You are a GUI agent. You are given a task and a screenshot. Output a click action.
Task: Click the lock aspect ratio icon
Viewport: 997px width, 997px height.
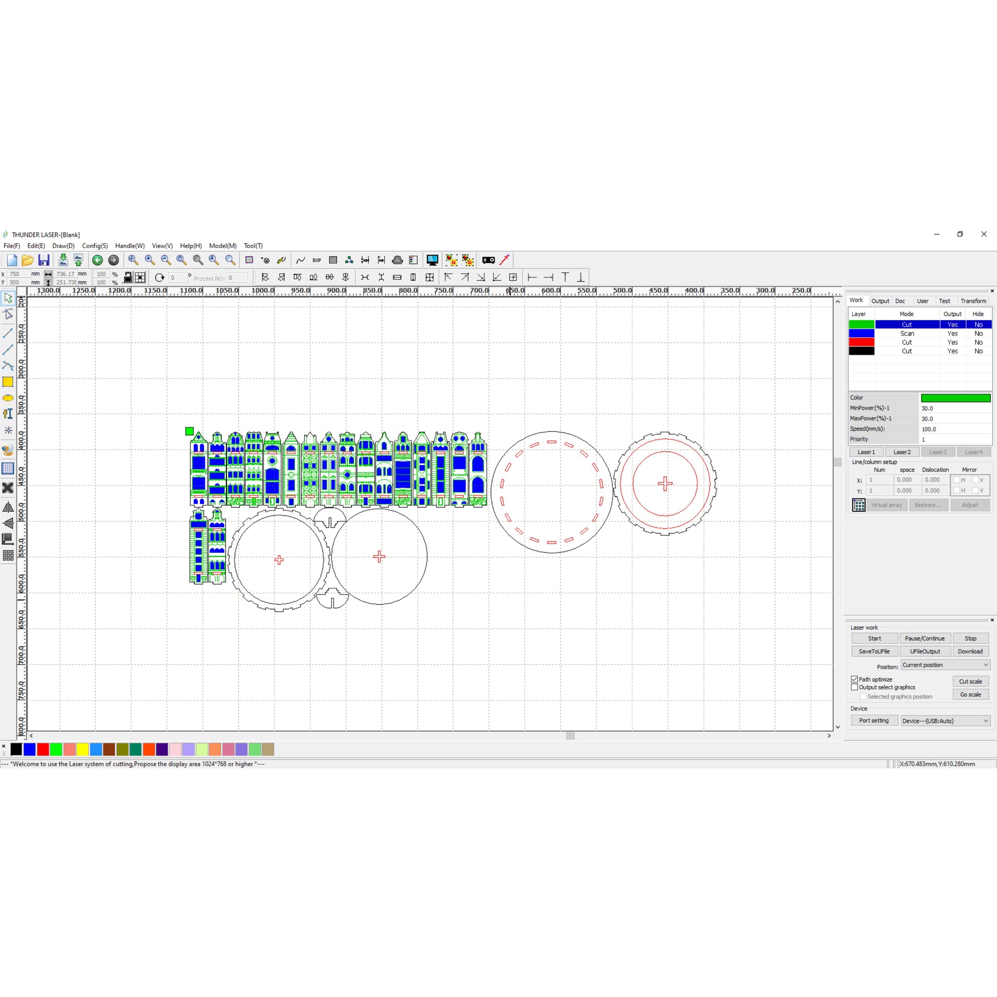click(x=128, y=278)
